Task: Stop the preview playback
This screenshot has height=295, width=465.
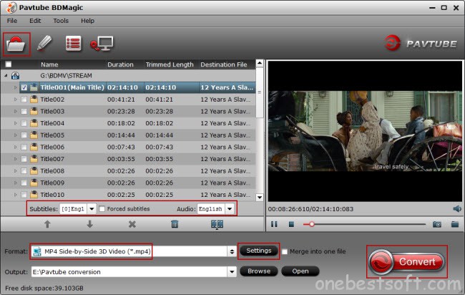Action: click(291, 224)
